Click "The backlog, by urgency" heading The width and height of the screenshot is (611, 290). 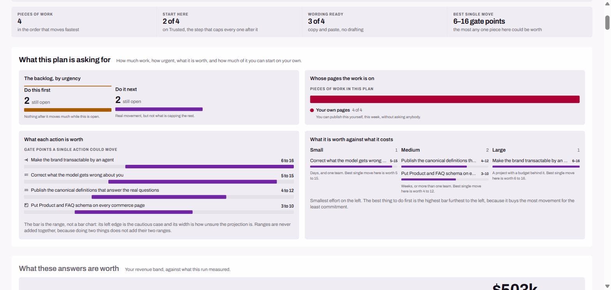52,79
